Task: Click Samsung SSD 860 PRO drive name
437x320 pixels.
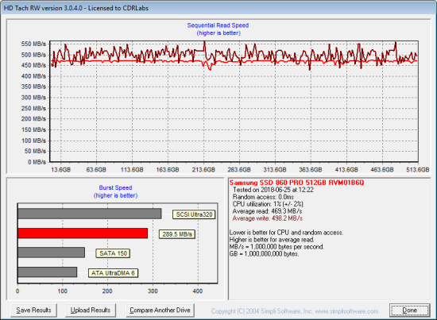Action: (296, 183)
